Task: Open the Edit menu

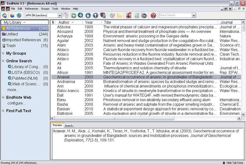Action: 20,9
